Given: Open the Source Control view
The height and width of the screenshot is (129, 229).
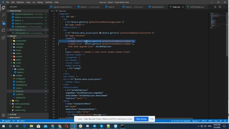Looking at the screenshot, I should click(x=3, y=23).
